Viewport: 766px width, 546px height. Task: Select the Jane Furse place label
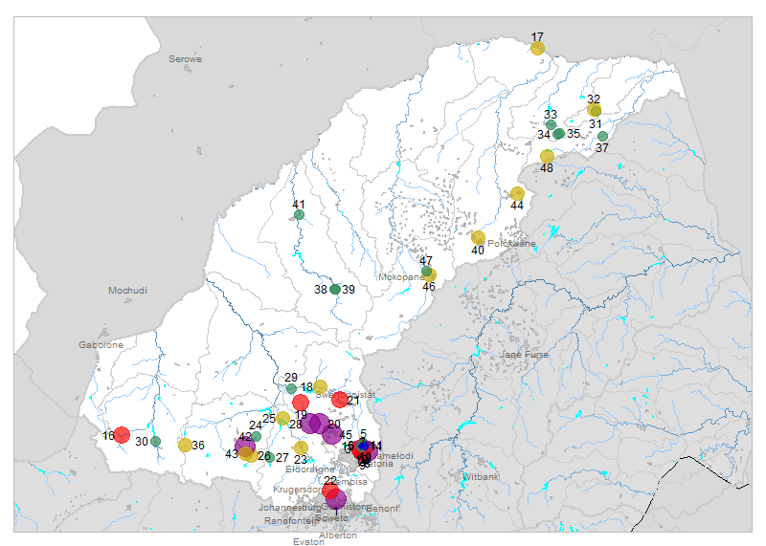point(524,355)
